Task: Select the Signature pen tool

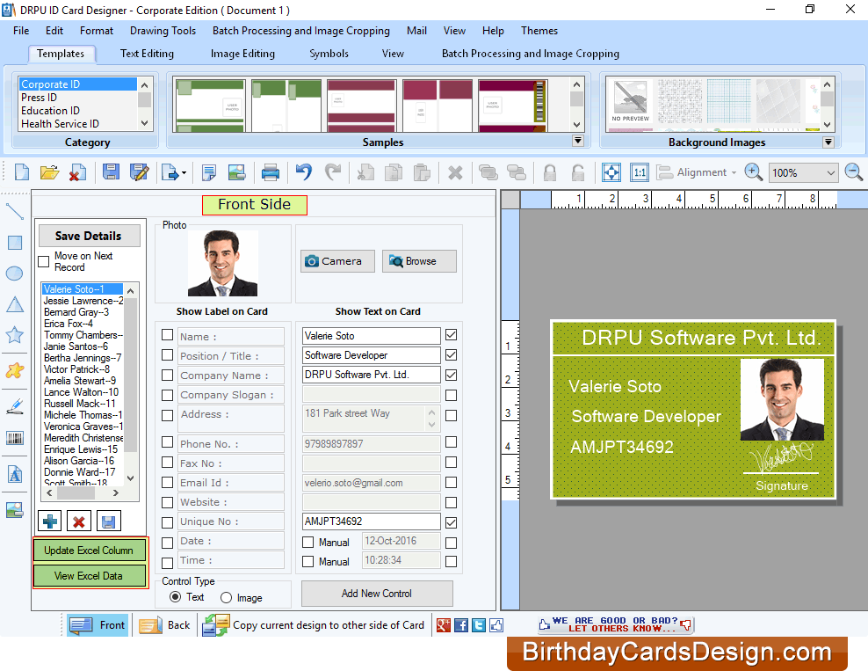Action: [14, 406]
